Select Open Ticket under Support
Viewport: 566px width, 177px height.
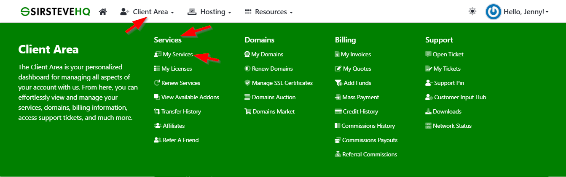click(x=448, y=54)
